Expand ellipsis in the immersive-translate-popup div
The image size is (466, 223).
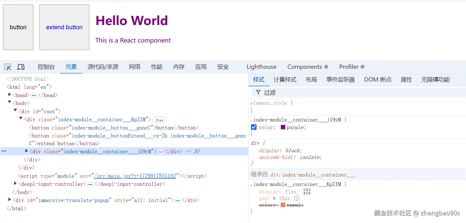(178, 201)
